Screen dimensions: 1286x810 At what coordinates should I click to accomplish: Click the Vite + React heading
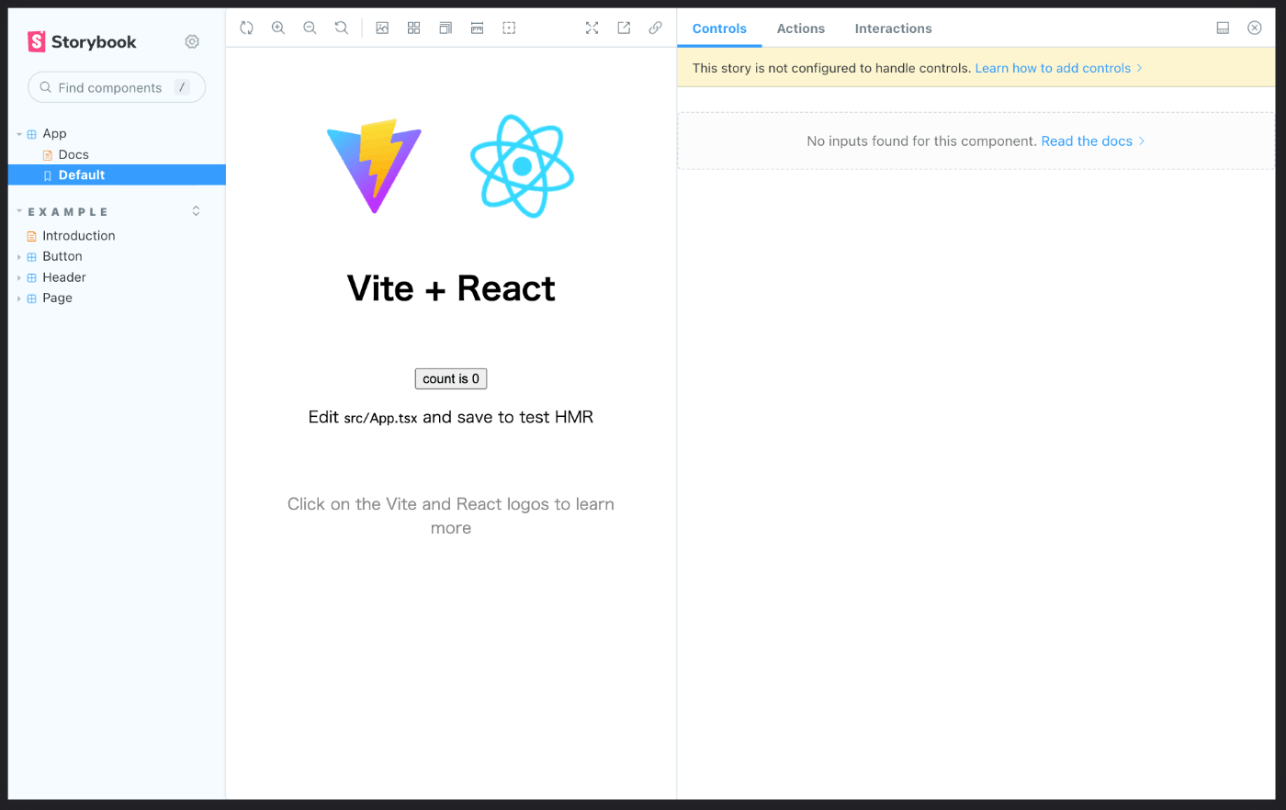(451, 288)
